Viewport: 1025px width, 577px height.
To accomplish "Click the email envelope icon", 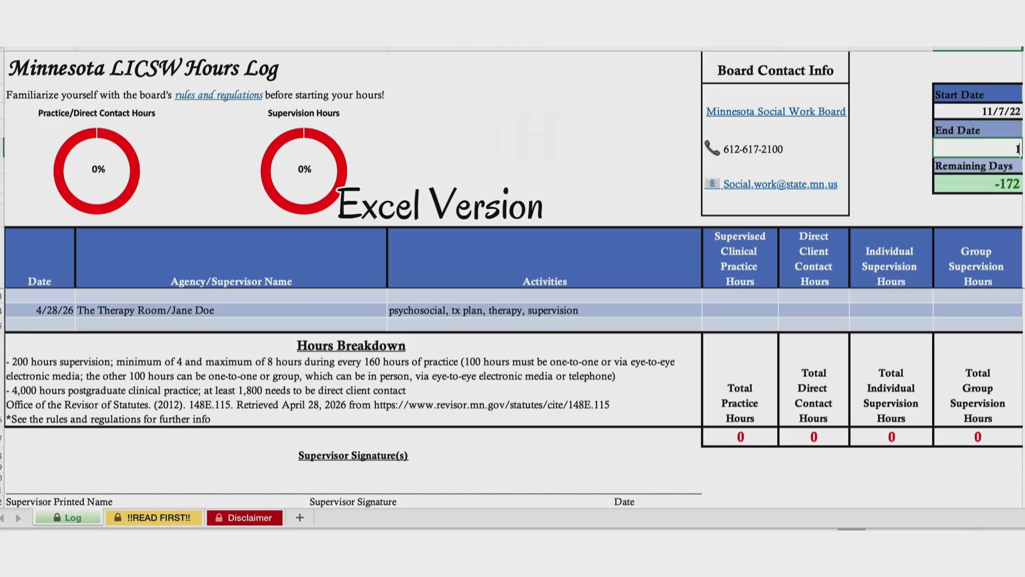I will point(712,184).
